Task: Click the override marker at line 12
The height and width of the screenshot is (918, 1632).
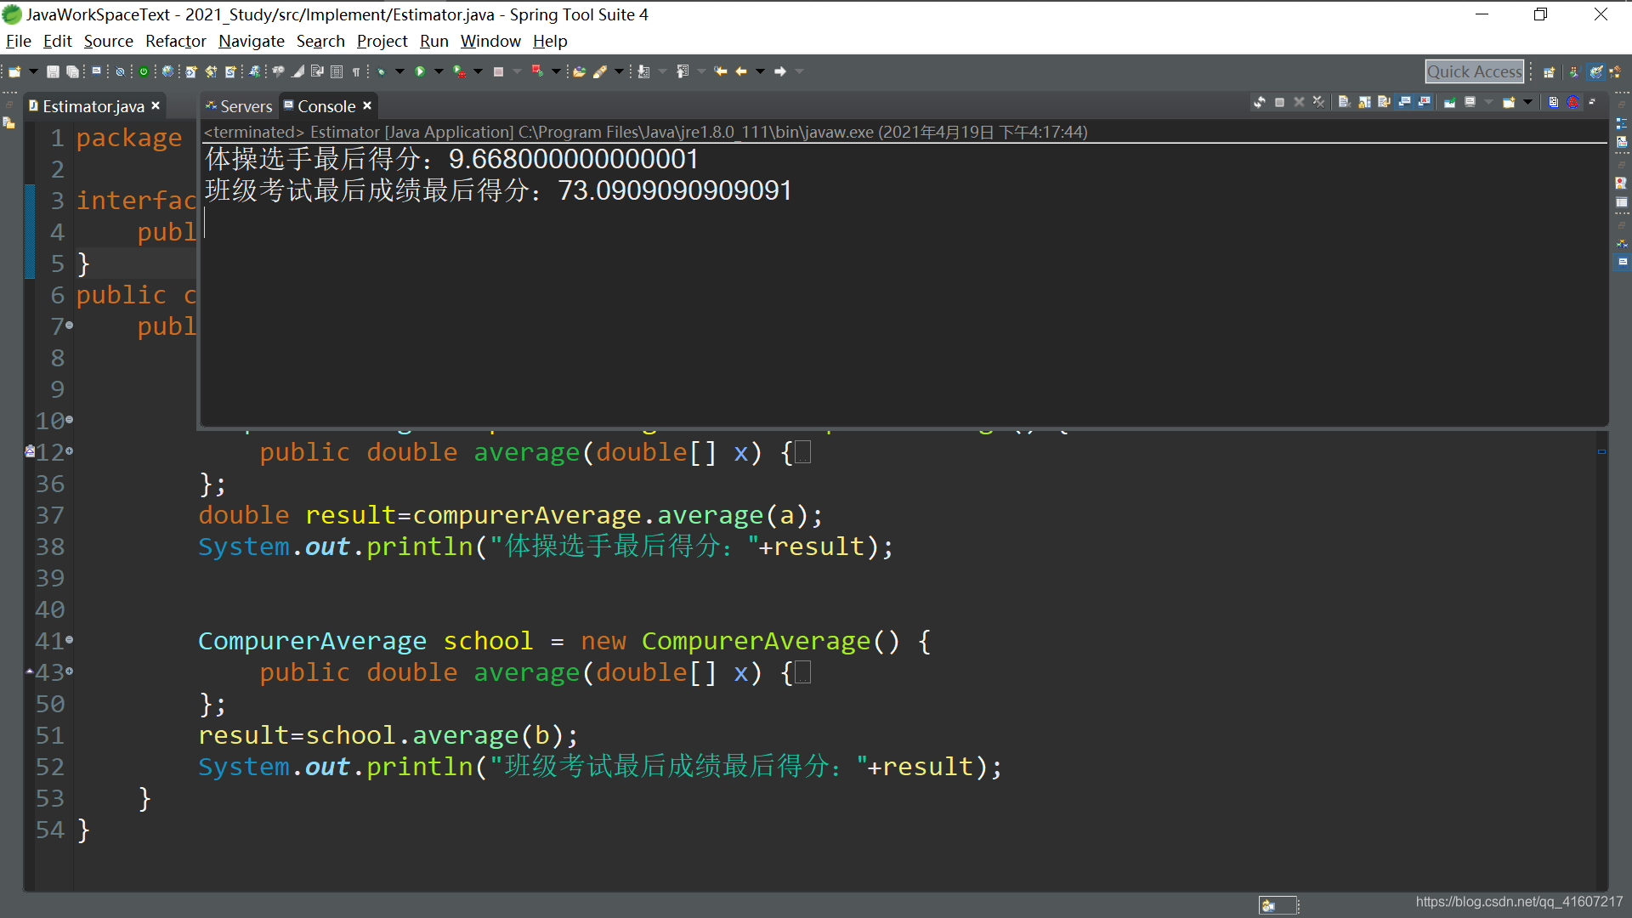Action: pyautogui.click(x=30, y=451)
